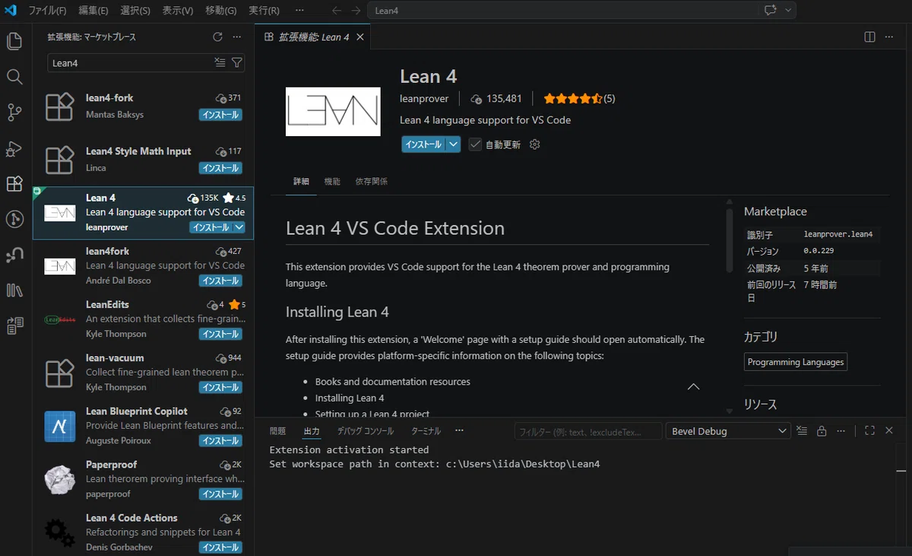Select the lean-vacuum extension entry
This screenshot has width=912, height=556.
pyautogui.click(x=143, y=373)
